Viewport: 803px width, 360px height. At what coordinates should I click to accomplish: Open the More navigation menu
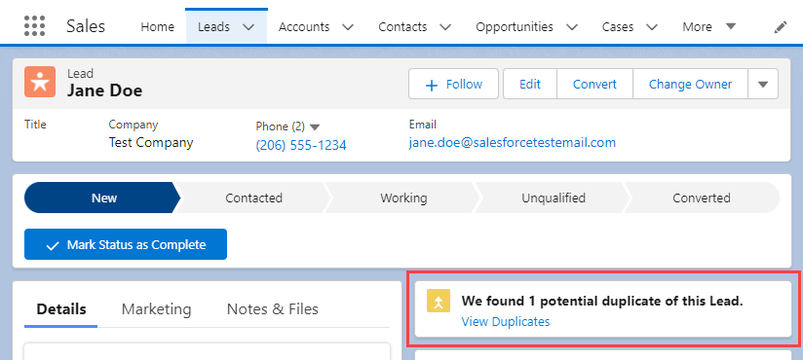point(709,26)
